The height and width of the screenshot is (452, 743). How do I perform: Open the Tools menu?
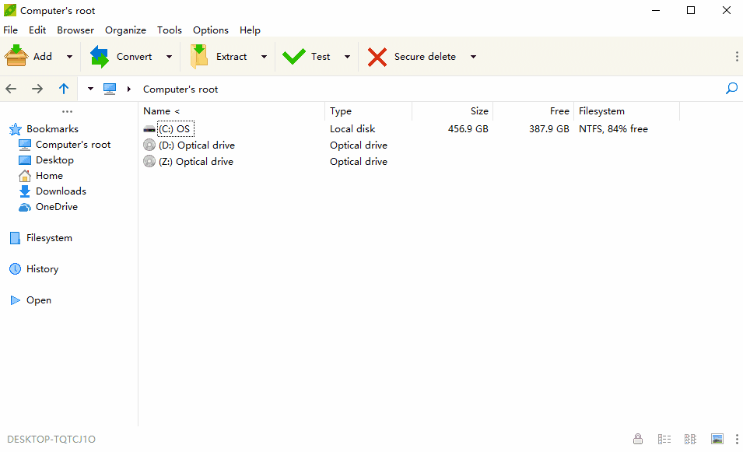[170, 30]
